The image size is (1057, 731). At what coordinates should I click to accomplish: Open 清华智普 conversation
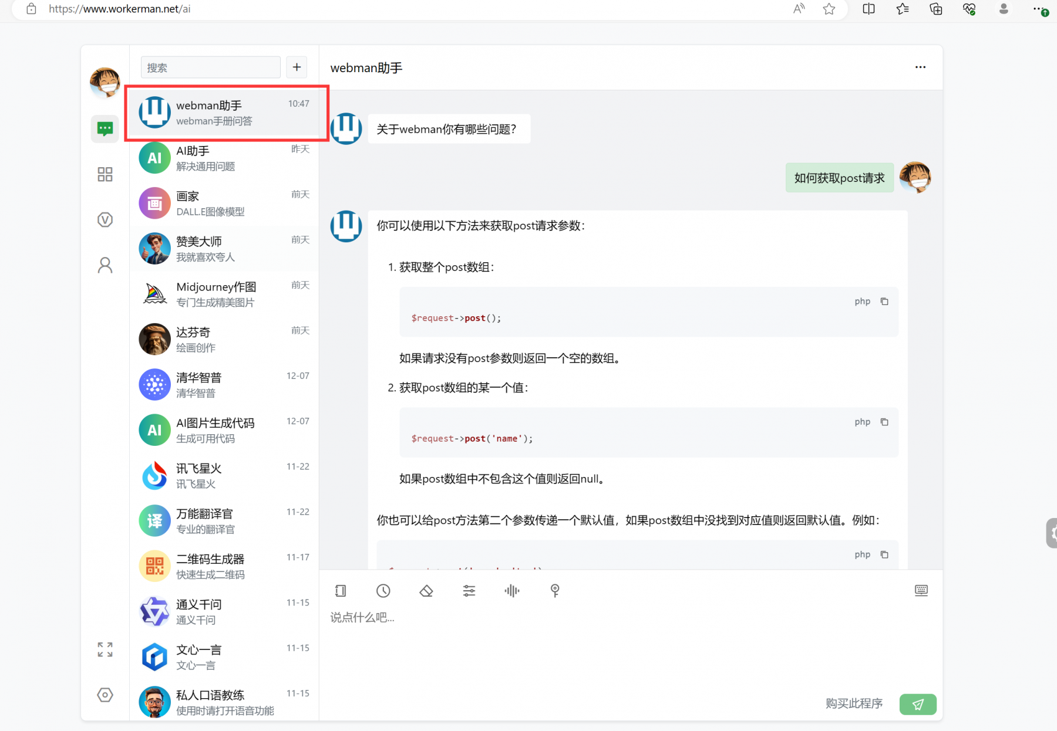coord(224,385)
